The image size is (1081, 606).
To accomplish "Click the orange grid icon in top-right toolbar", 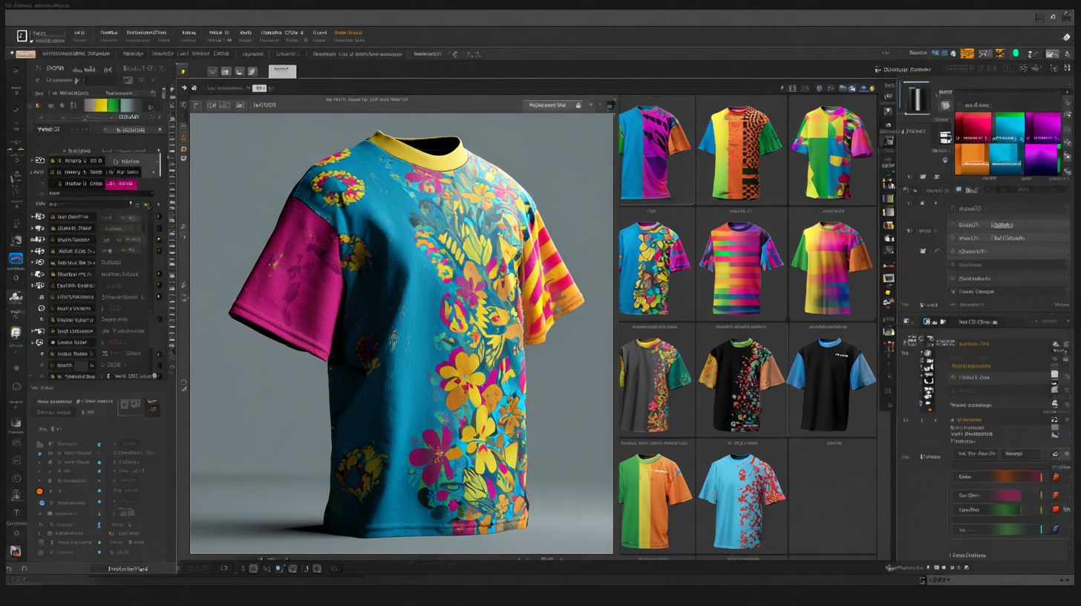I will point(967,53).
